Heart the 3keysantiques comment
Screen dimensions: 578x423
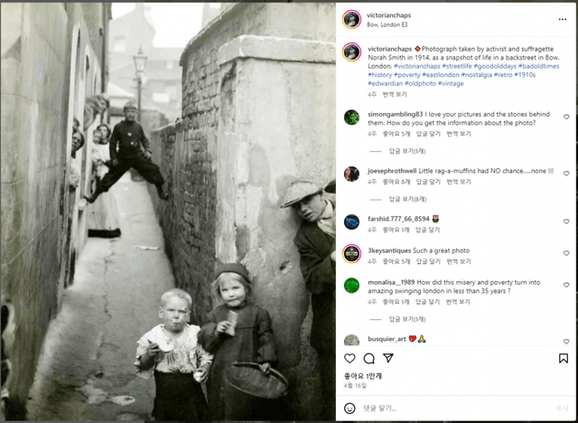(566, 253)
